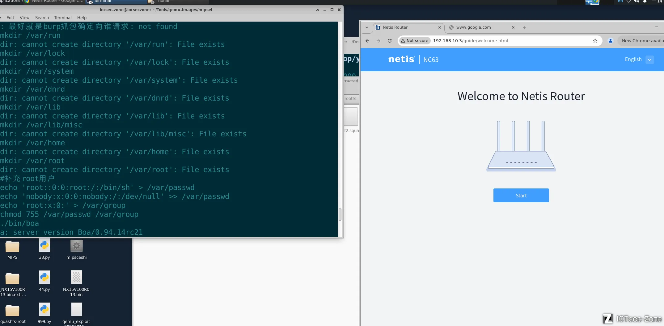This screenshot has height=326, width=664.
Task: Click the router illustration on welcome page
Action: point(521,146)
